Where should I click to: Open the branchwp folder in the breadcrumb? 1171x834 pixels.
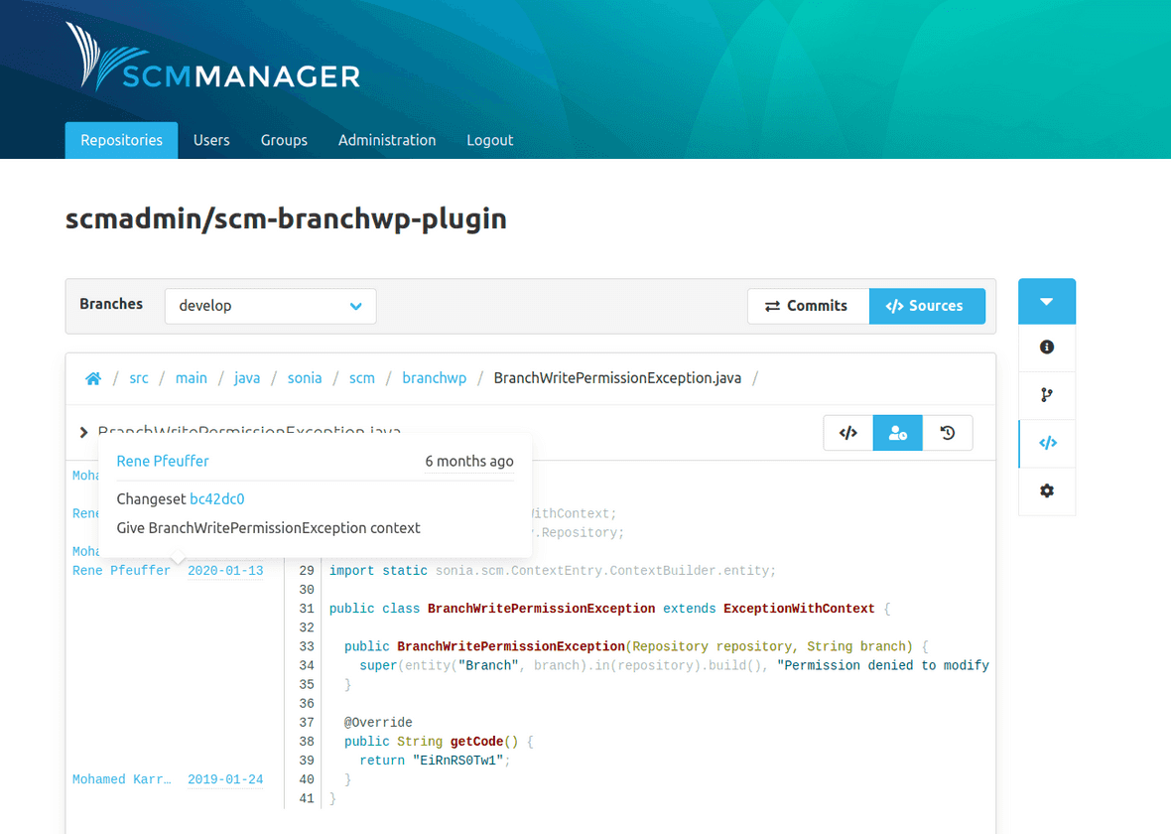434,378
